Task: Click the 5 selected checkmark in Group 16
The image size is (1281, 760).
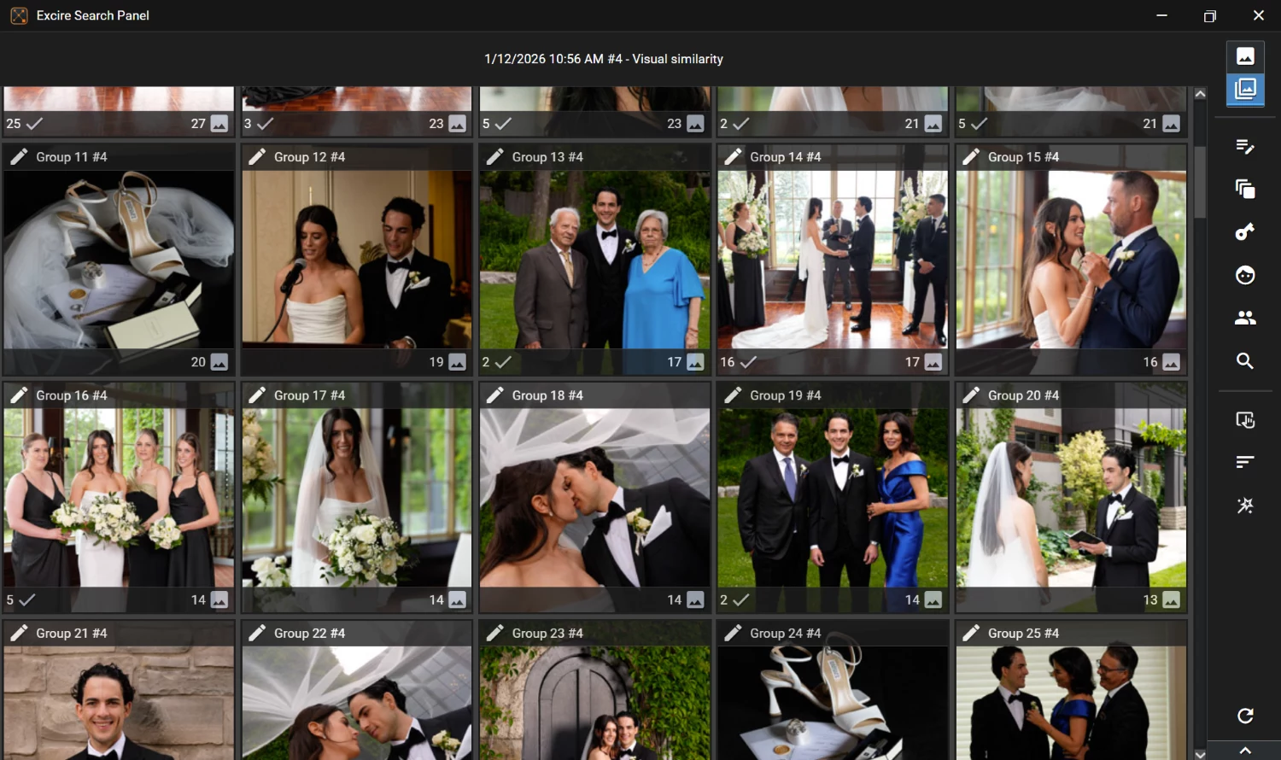Action: [26, 600]
